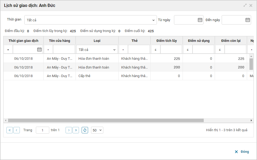Click the Đóng button
Image resolution: width=257 pixels, height=160 pixels.
242,152
